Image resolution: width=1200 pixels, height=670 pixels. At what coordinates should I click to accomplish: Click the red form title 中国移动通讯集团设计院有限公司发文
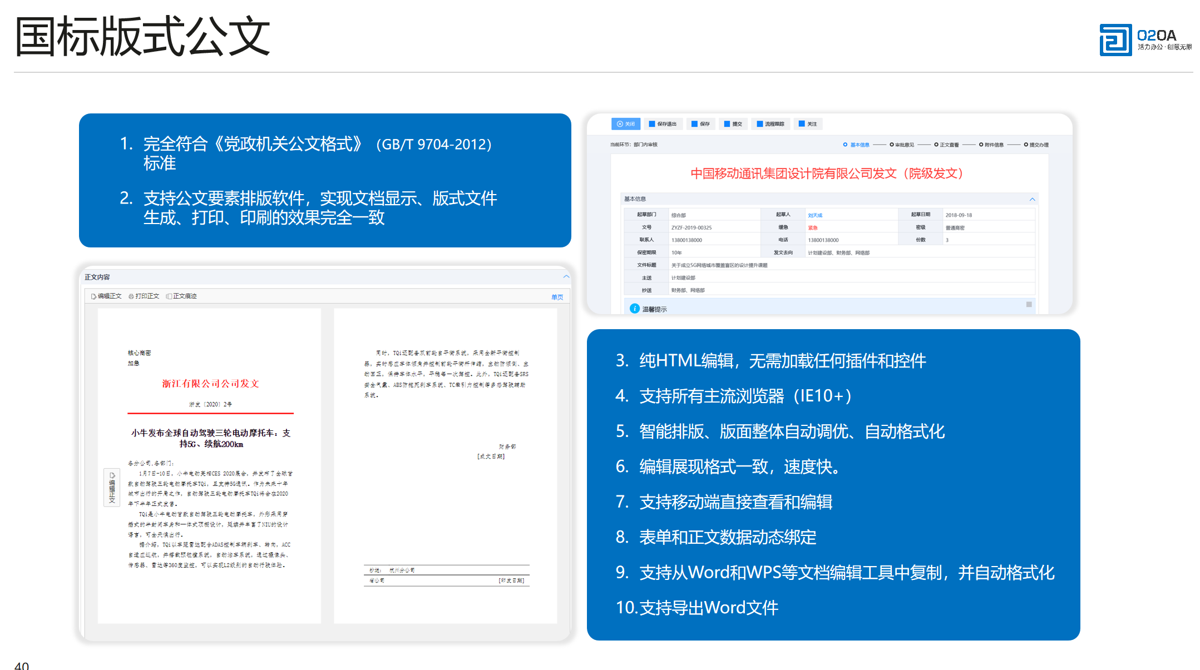(x=827, y=173)
